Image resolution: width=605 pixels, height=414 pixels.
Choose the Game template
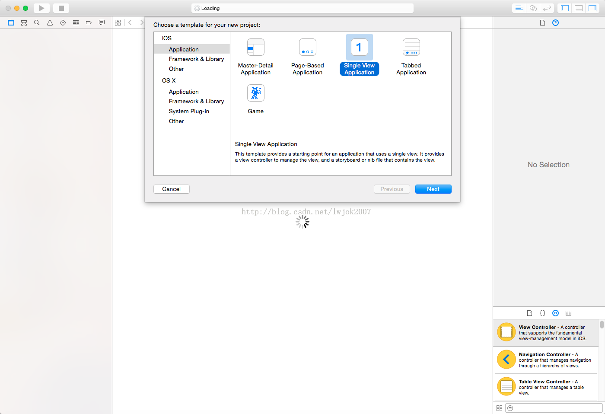coord(256,99)
